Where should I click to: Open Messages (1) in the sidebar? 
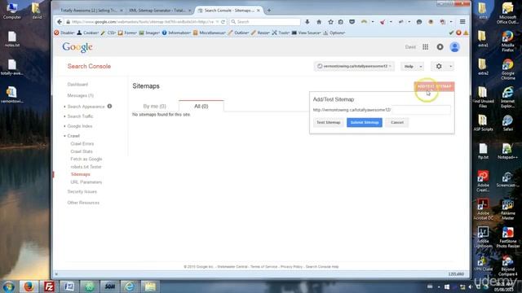(x=80, y=95)
